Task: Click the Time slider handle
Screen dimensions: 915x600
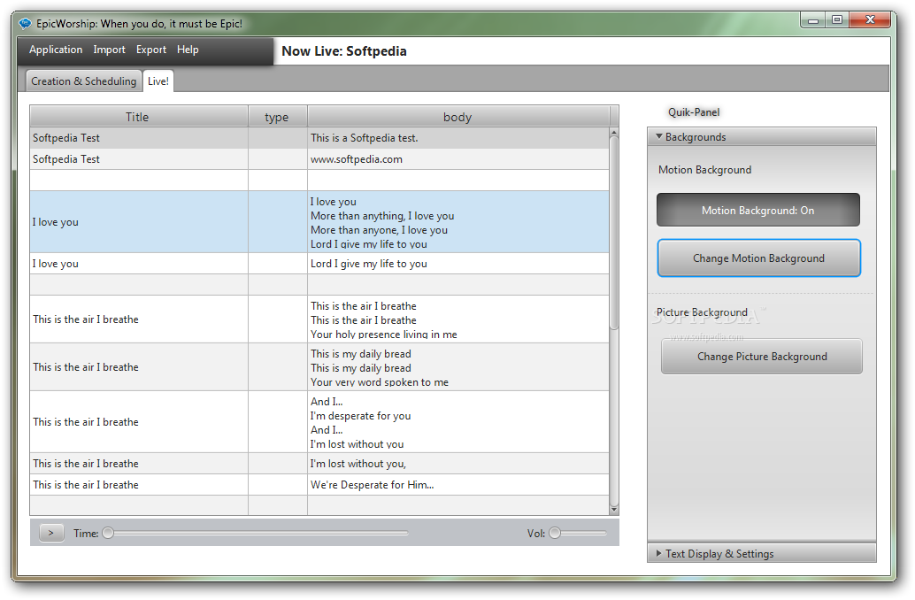Action: pos(108,533)
